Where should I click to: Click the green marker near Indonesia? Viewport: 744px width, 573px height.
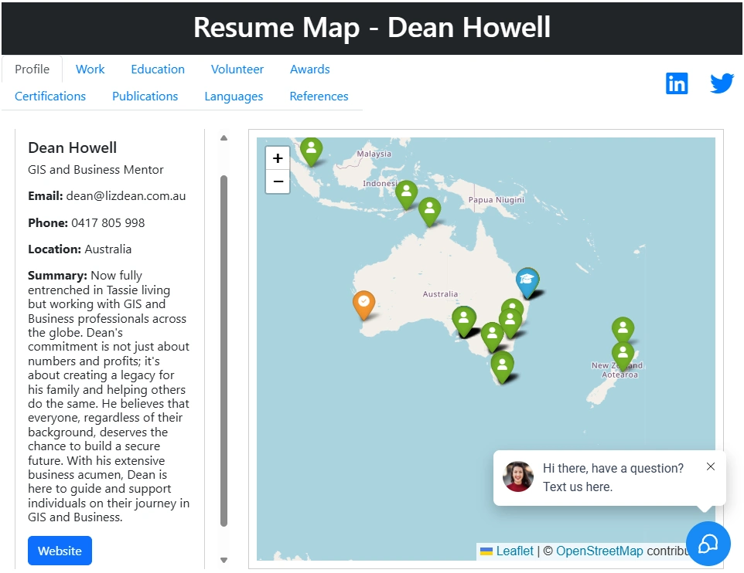(406, 192)
